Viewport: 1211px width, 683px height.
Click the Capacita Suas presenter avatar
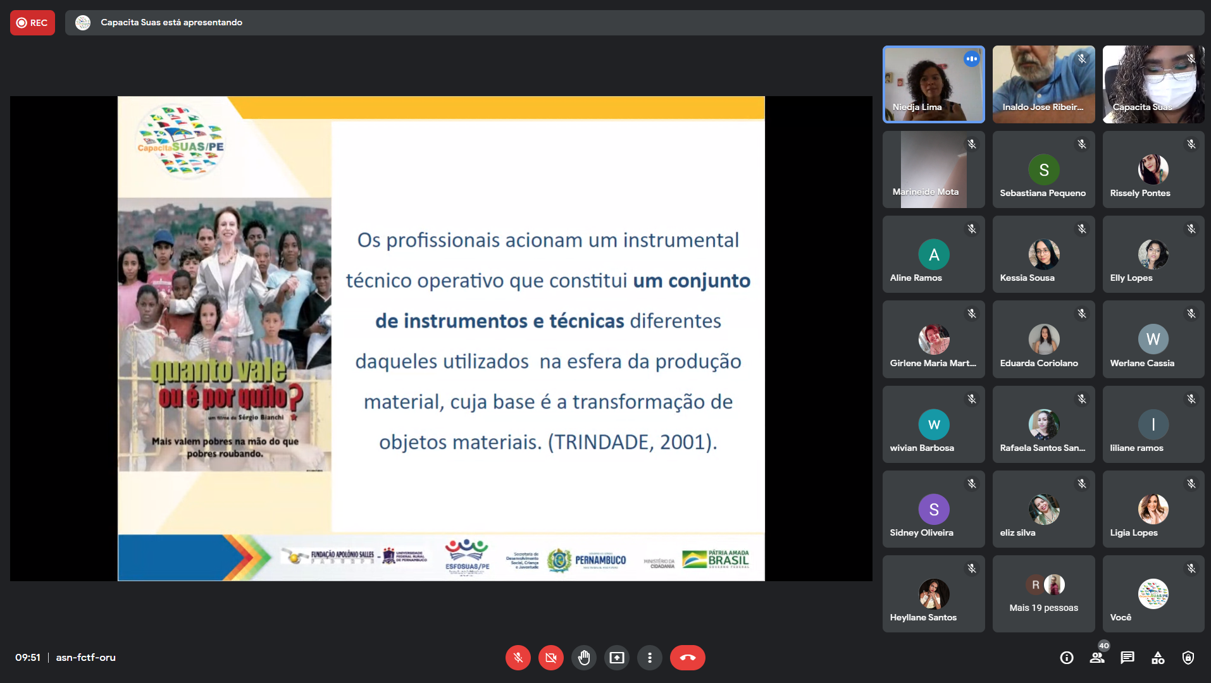(83, 23)
